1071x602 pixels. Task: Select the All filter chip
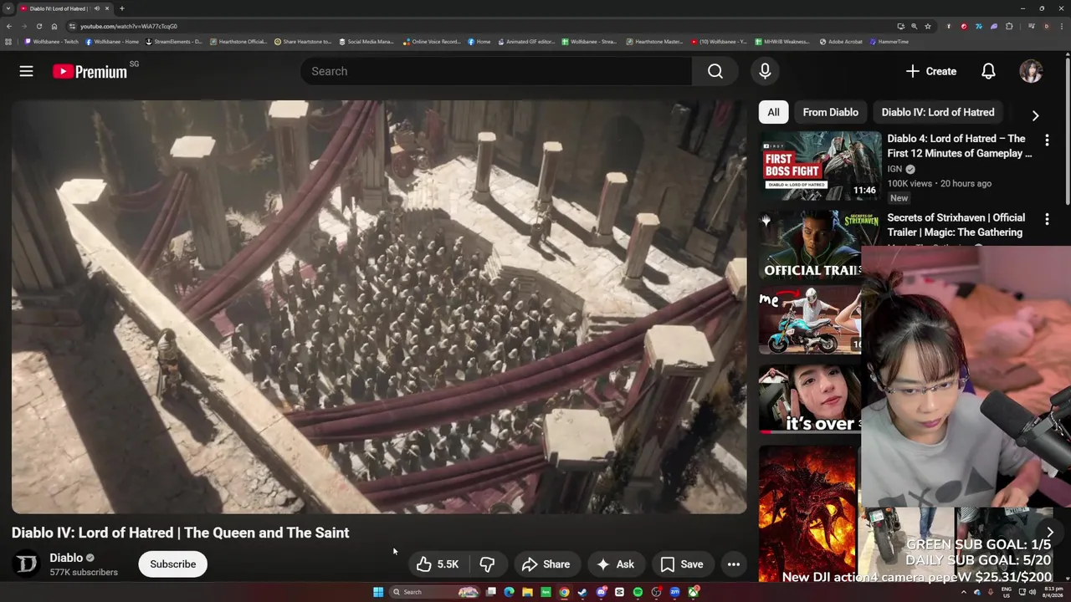coord(773,112)
